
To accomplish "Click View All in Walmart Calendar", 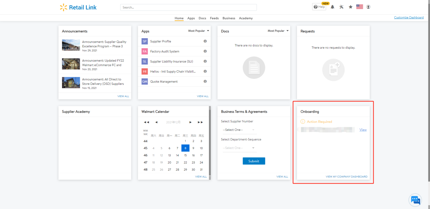I will pos(201,177).
